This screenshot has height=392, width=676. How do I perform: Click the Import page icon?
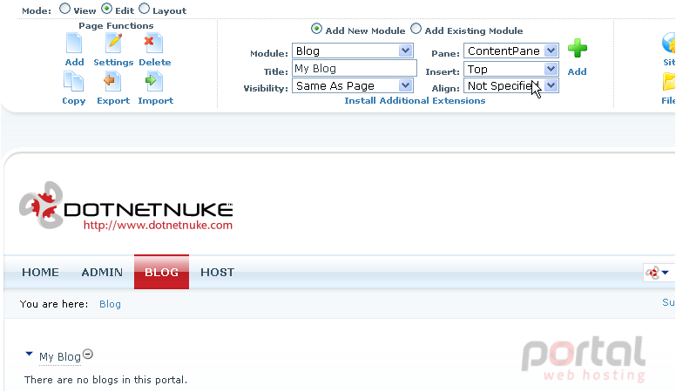[154, 82]
